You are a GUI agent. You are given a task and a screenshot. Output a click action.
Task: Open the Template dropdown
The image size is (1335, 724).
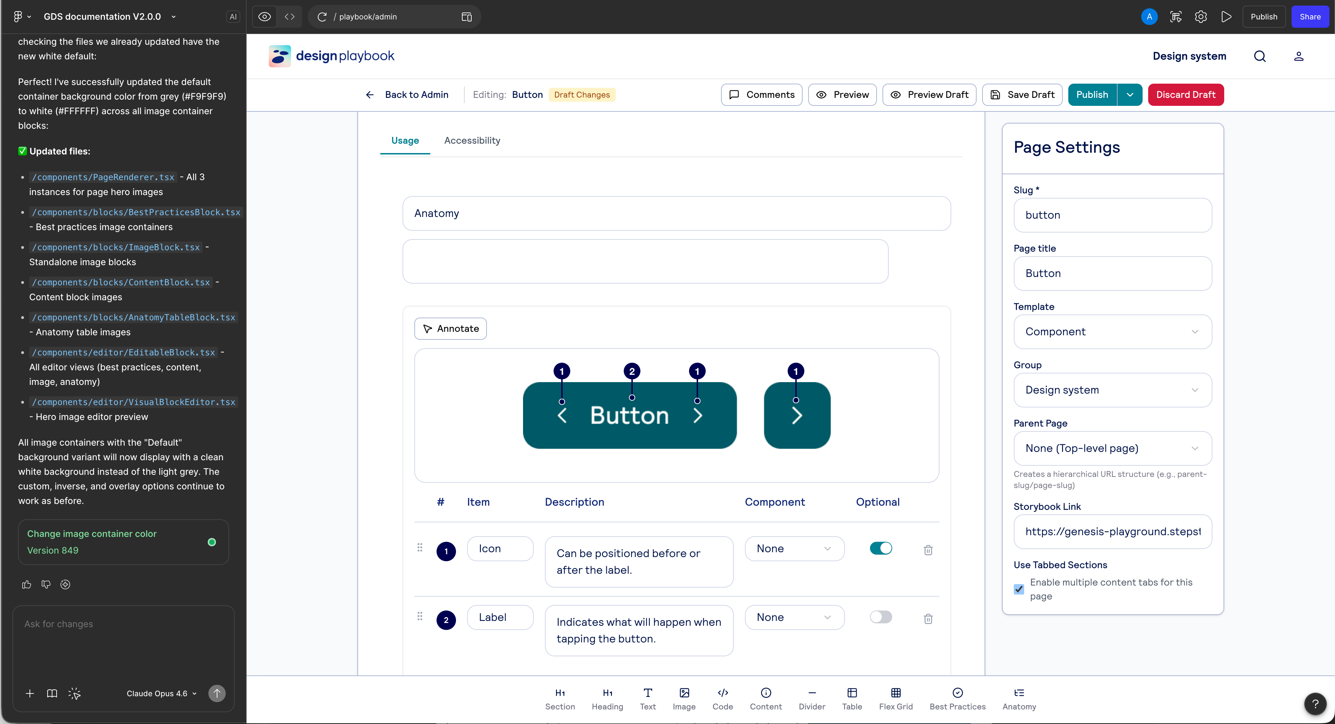click(1112, 332)
